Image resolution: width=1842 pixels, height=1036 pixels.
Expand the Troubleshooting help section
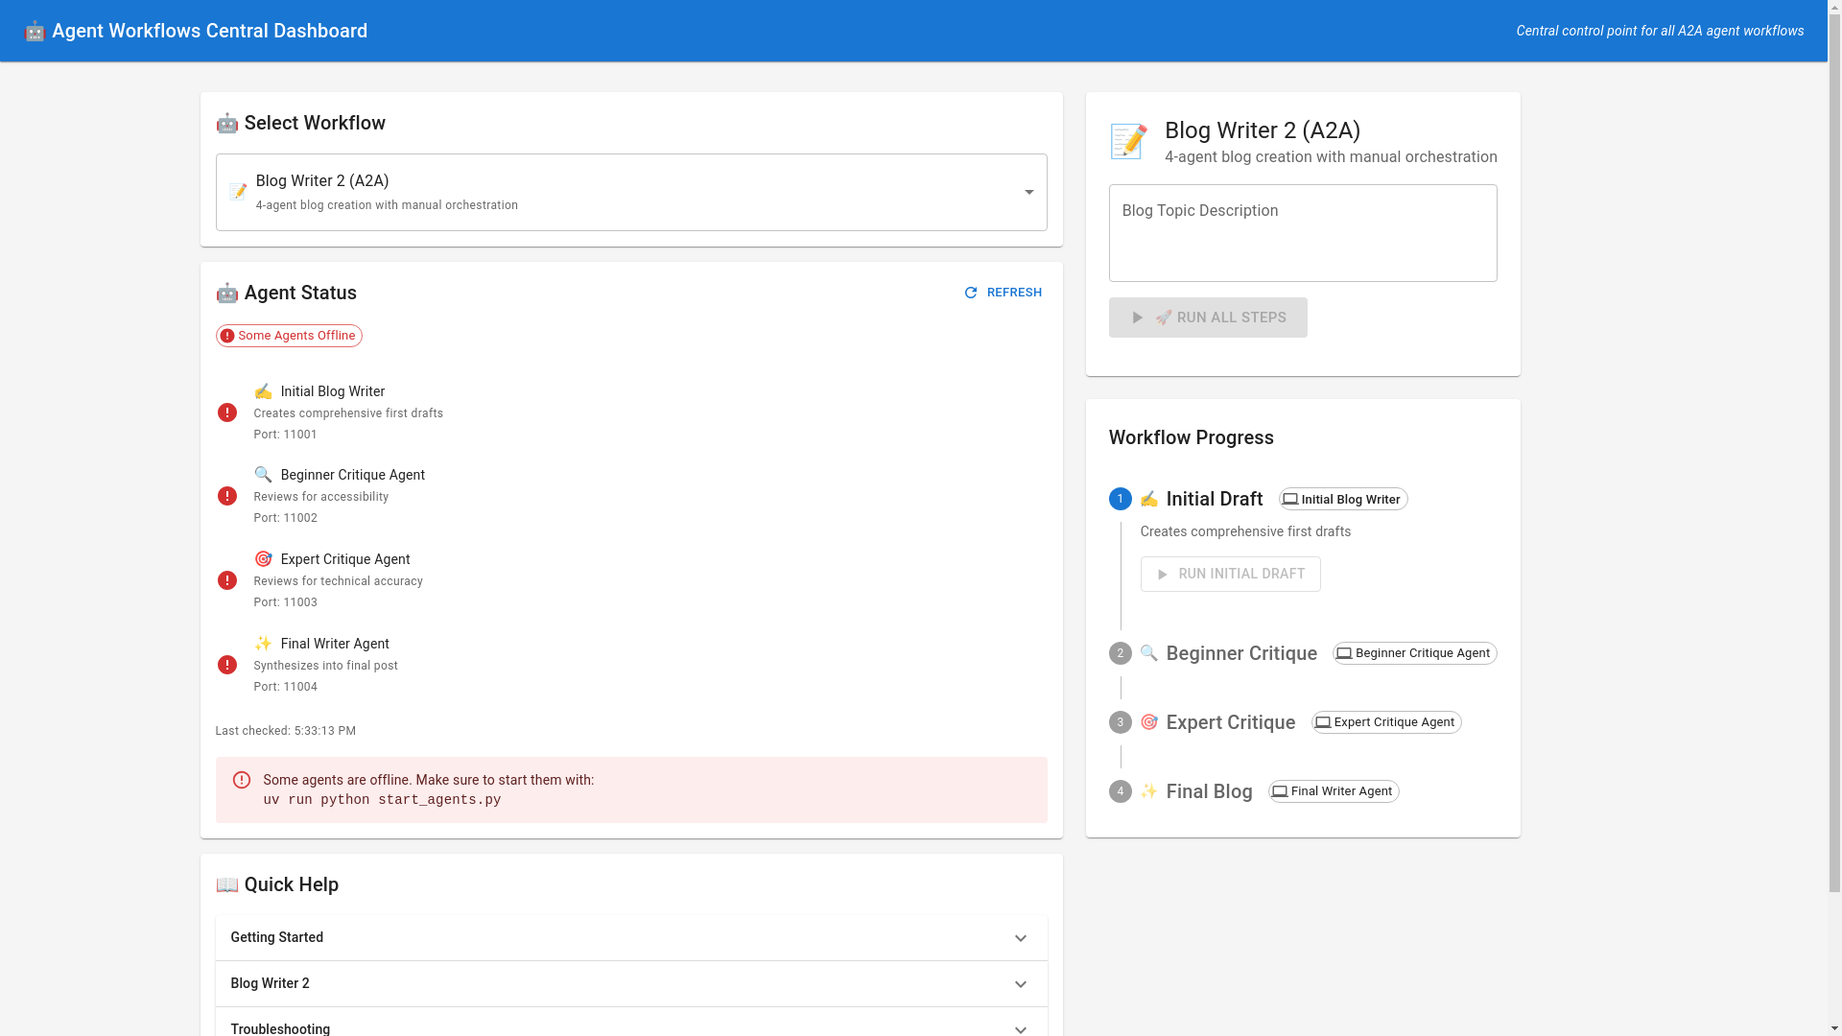click(631, 1023)
